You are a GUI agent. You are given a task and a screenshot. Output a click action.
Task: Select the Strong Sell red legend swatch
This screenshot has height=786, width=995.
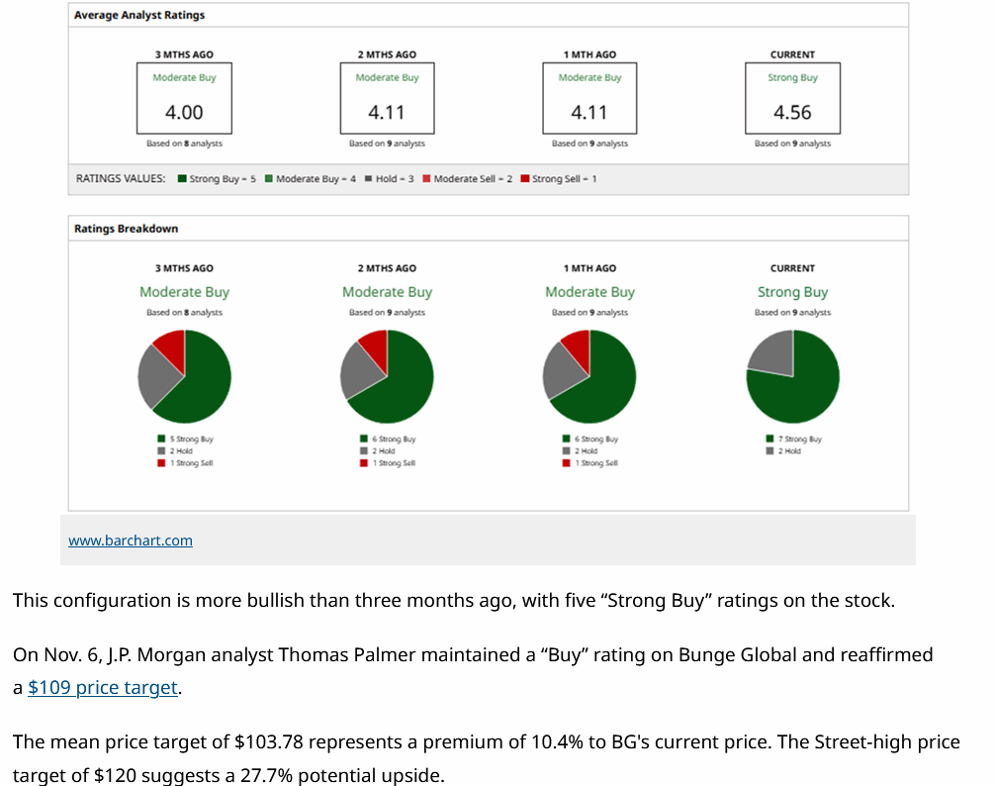click(x=525, y=179)
